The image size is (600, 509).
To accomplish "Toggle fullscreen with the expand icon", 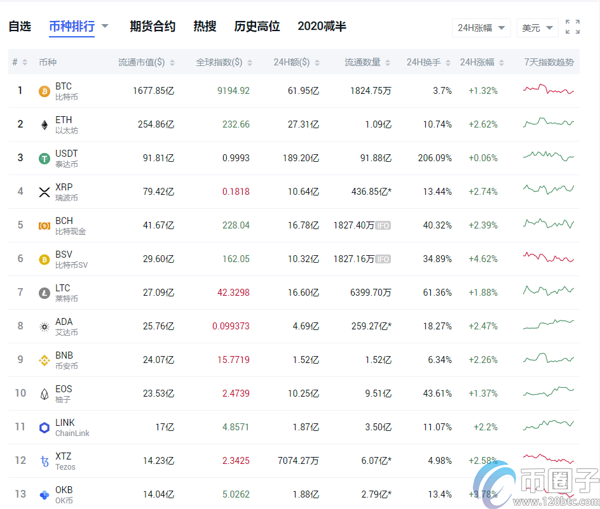I will coord(573,27).
